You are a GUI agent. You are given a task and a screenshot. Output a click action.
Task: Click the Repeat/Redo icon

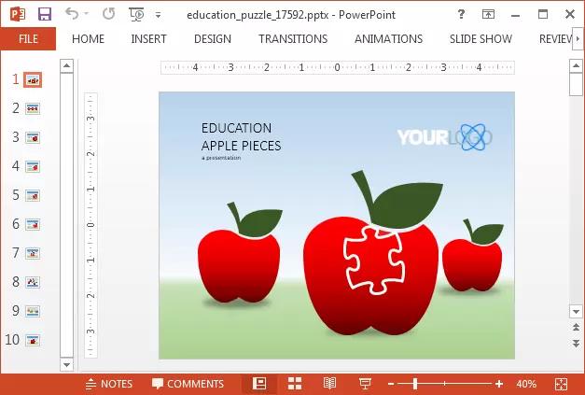[109, 14]
